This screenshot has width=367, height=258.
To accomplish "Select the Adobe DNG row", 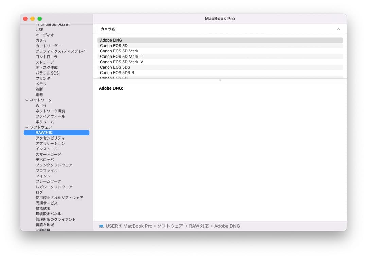I will point(111,40).
